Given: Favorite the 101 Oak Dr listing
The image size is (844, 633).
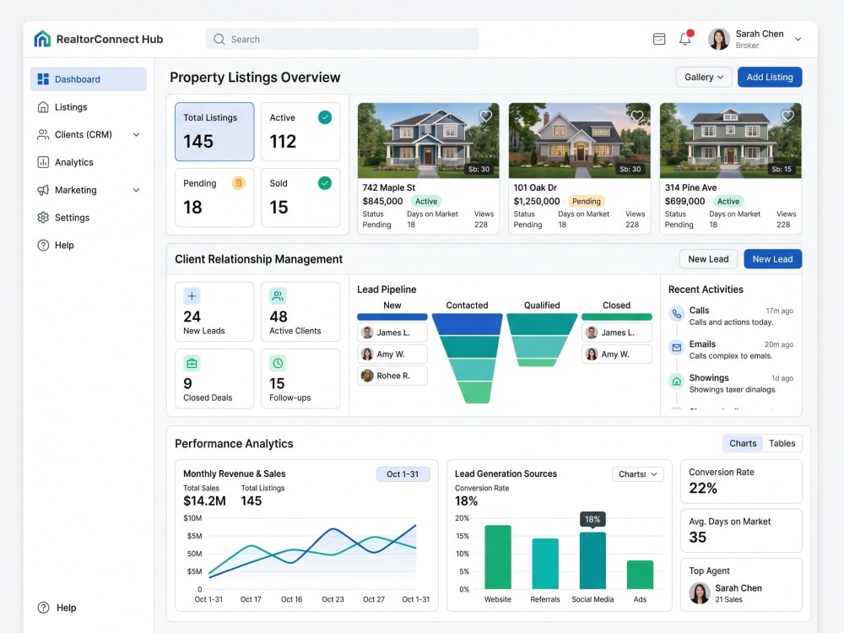Looking at the screenshot, I should [x=636, y=116].
